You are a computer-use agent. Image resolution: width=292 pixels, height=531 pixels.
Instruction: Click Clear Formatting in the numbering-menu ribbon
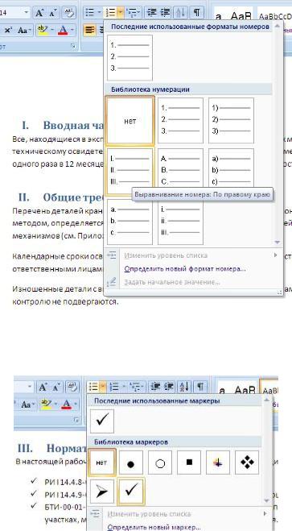click(x=70, y=13)
